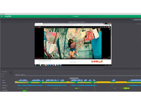Click the Chrome icon on the recorded taskbar
Image resolution: width=141 pixels, height=105 pixels.
45,65
